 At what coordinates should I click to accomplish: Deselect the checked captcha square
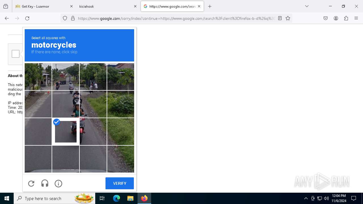coord(66,131)
